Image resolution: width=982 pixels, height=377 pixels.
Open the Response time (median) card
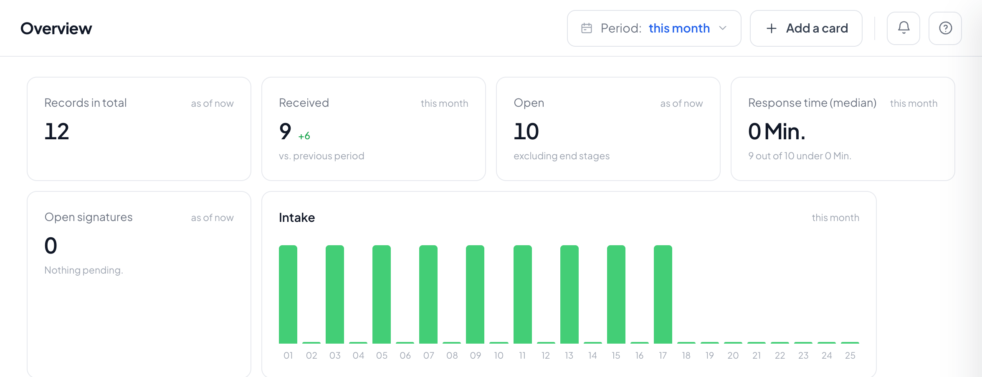pyautogui.click(x=843, y=129)
